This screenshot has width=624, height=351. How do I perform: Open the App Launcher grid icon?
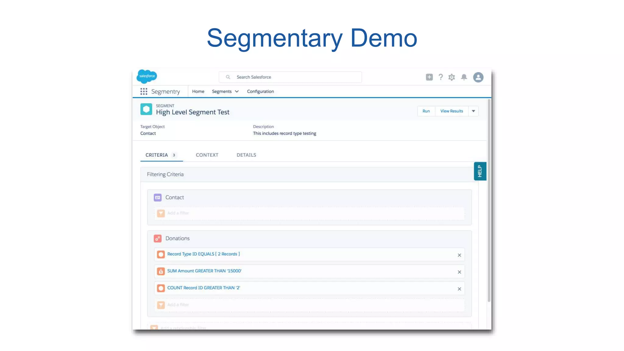pos(144,91)
